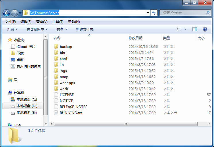The height and width of the screenshot is (147, 214).
Task: Open the 下载 folder in sidebar
Action: pos(17,53)
